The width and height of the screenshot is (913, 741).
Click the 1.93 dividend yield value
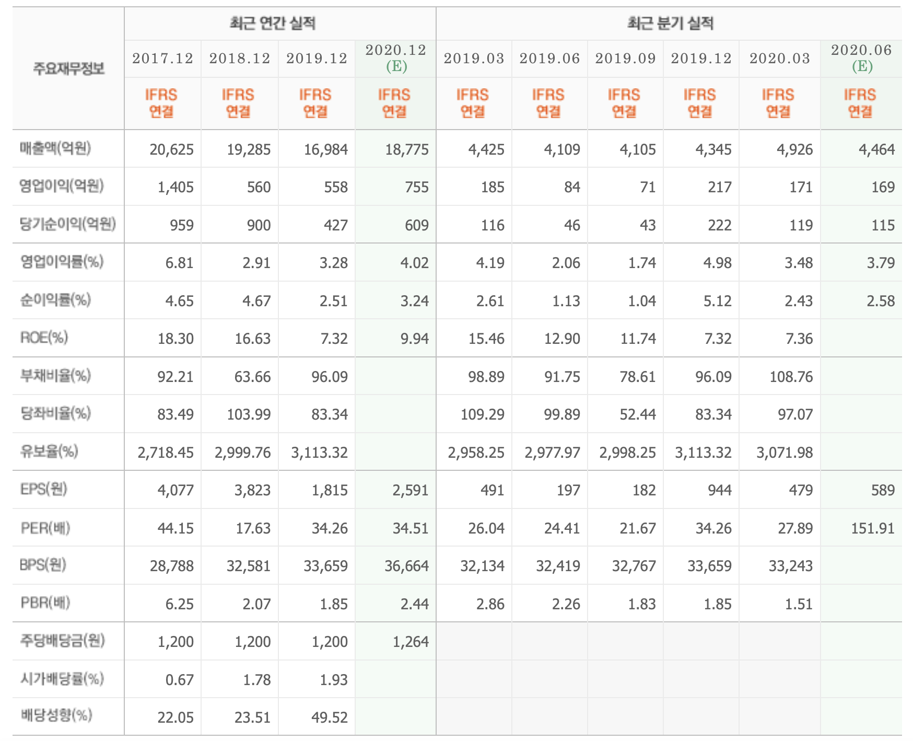[x=334, y=680]
